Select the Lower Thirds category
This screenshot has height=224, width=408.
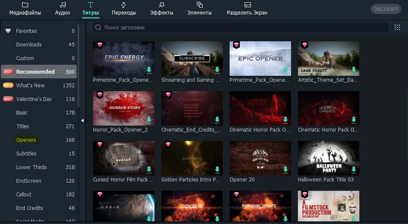[39, 167]
